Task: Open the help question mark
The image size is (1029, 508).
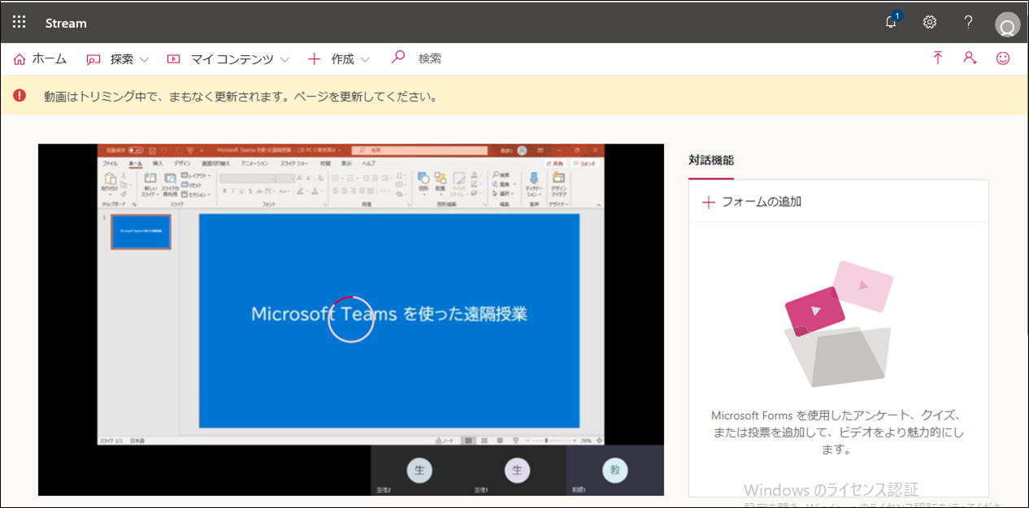Action: tap(968, 22)
